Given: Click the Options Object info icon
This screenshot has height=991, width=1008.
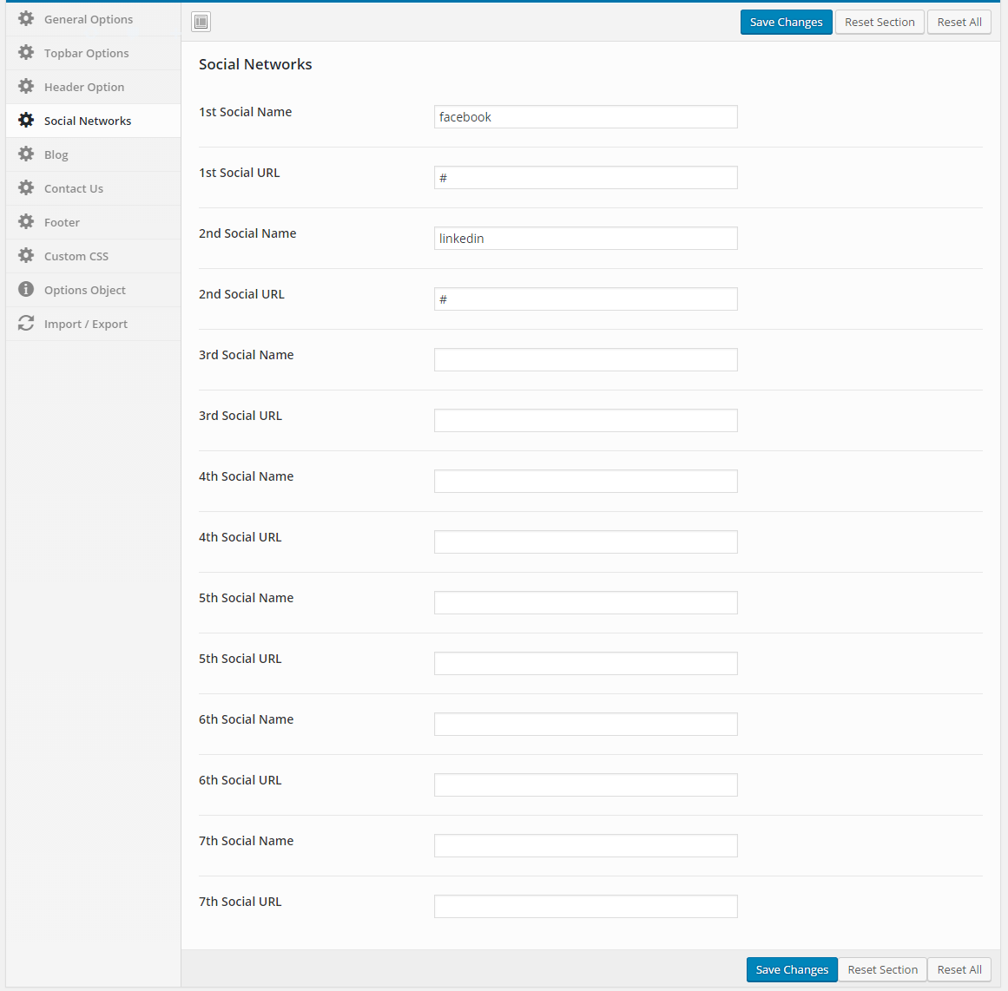Looking at the screenshot, I should click(x=26, y=290).
